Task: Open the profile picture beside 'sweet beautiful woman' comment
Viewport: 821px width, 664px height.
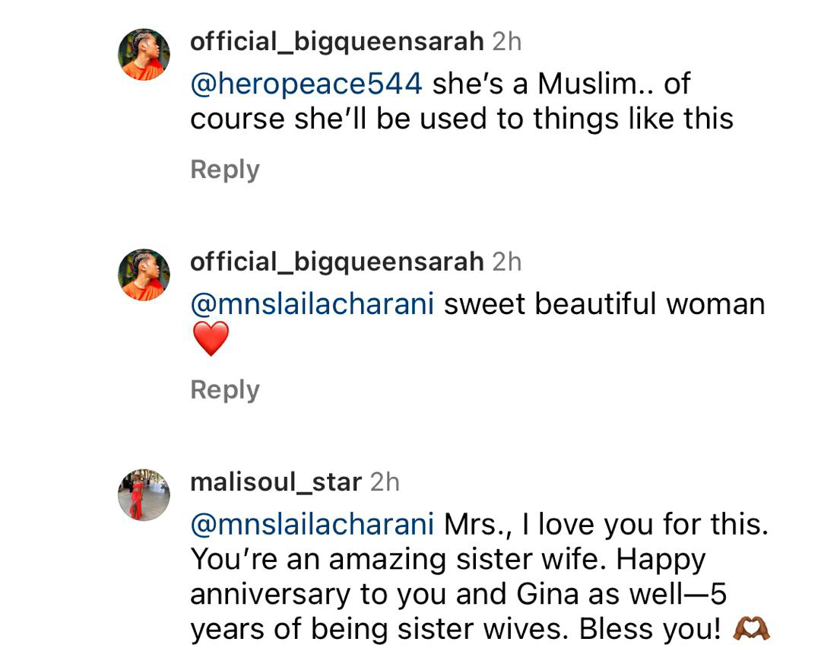Action: click(144, 275)
